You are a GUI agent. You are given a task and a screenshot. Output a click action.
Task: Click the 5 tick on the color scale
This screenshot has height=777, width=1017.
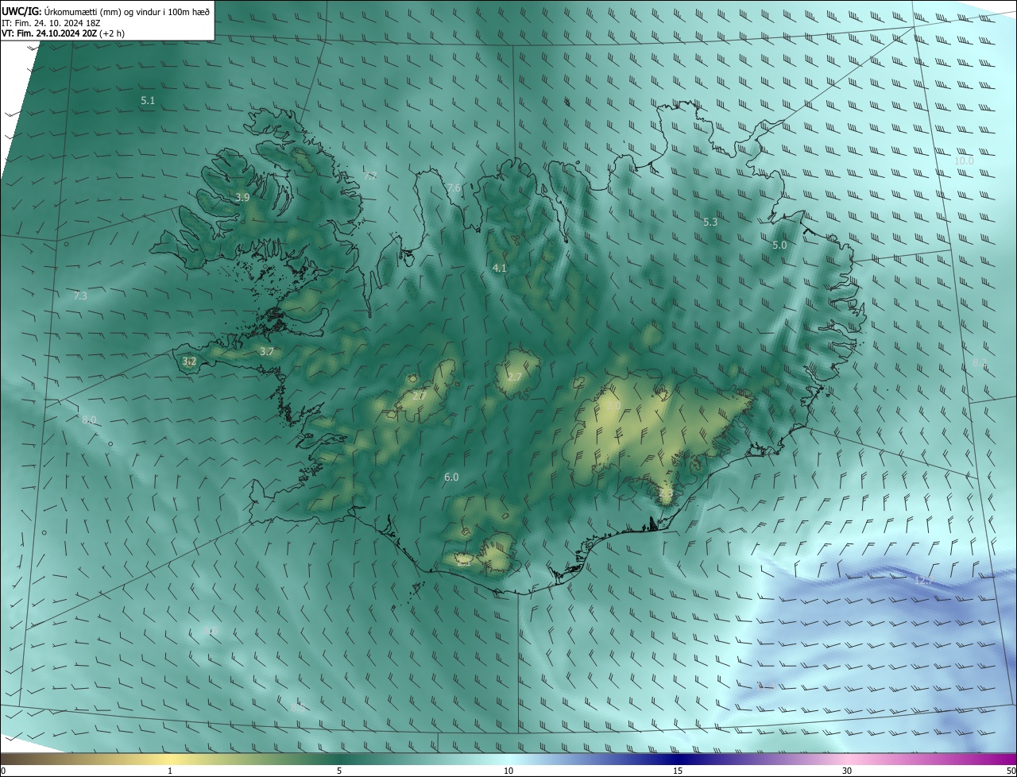[x=339, y=771]
